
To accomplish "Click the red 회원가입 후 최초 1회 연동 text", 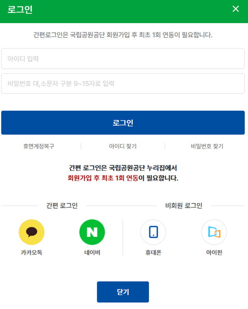I will tap(103, 178).
